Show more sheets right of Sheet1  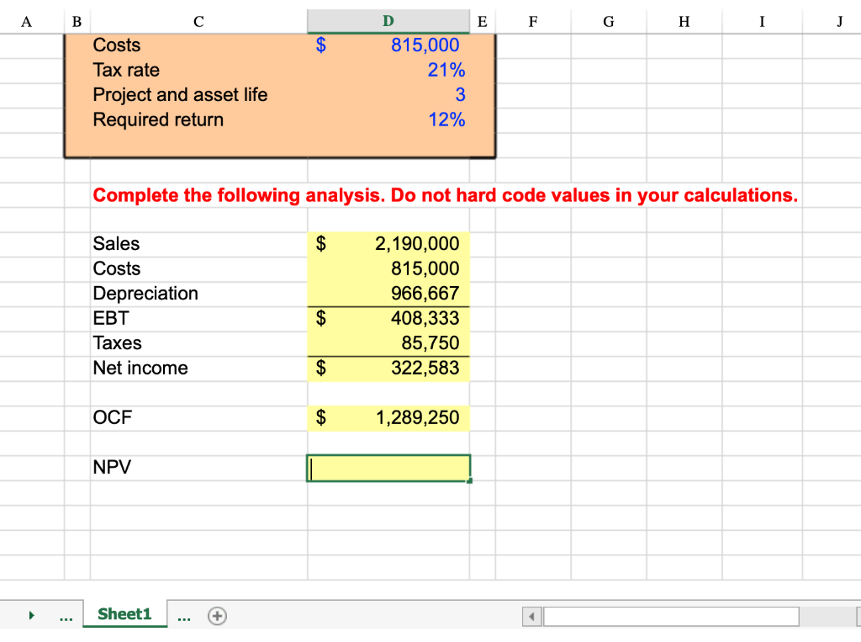(184, 618)
